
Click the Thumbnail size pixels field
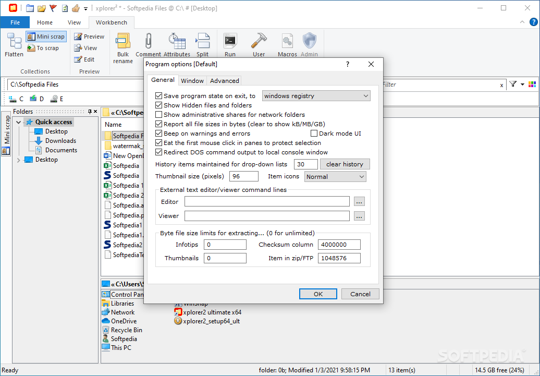coord(244,176)
